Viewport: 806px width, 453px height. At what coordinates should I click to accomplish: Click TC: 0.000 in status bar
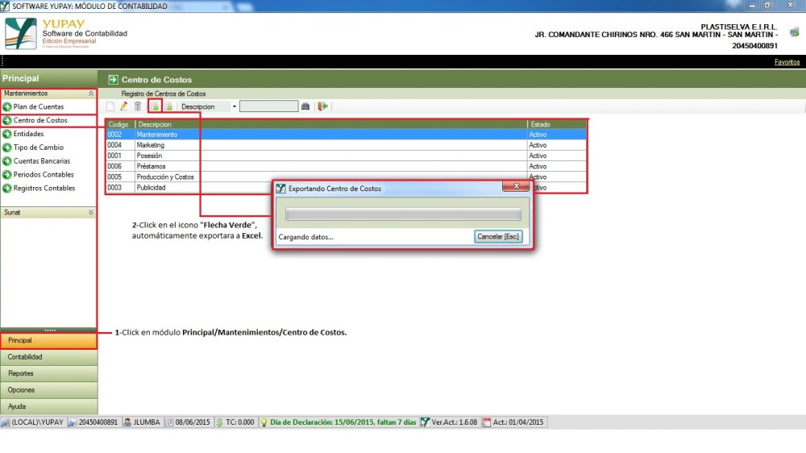click(239, 422)
